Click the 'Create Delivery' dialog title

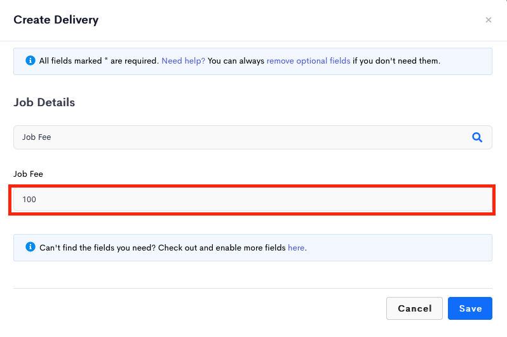pyautogui.click(x=56, y=20)
